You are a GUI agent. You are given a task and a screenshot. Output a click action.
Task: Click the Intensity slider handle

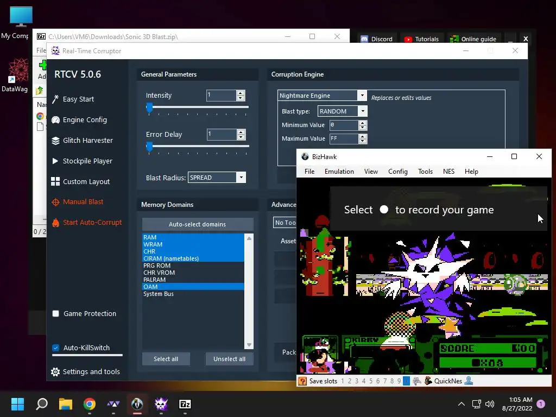[150, 108]
